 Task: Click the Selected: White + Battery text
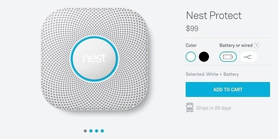coord(212,74)
